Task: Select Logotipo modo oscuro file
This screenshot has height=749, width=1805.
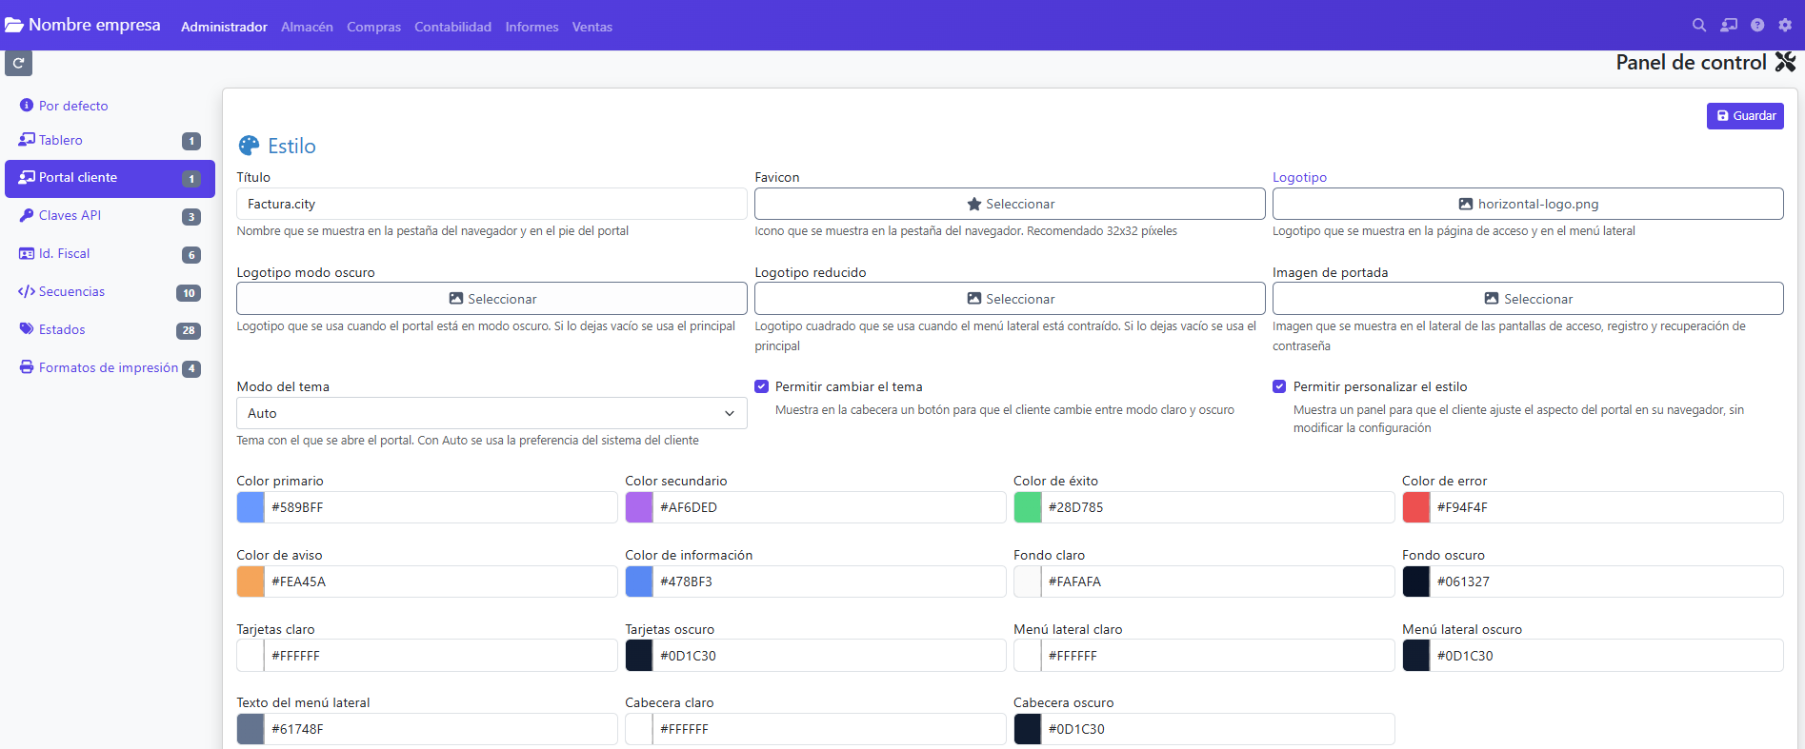Action: coord(491,299)
